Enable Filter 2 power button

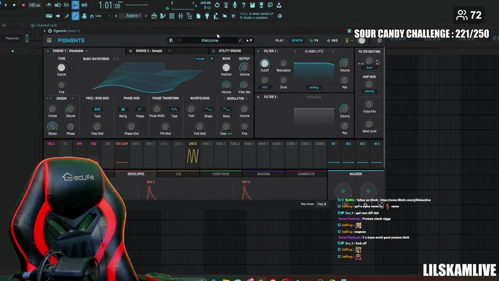tap(258, 97)
